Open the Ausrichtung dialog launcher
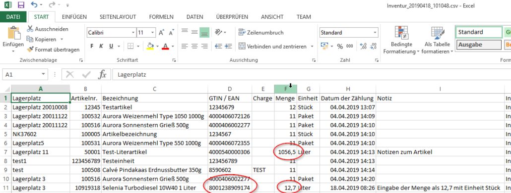 [314, 60]
